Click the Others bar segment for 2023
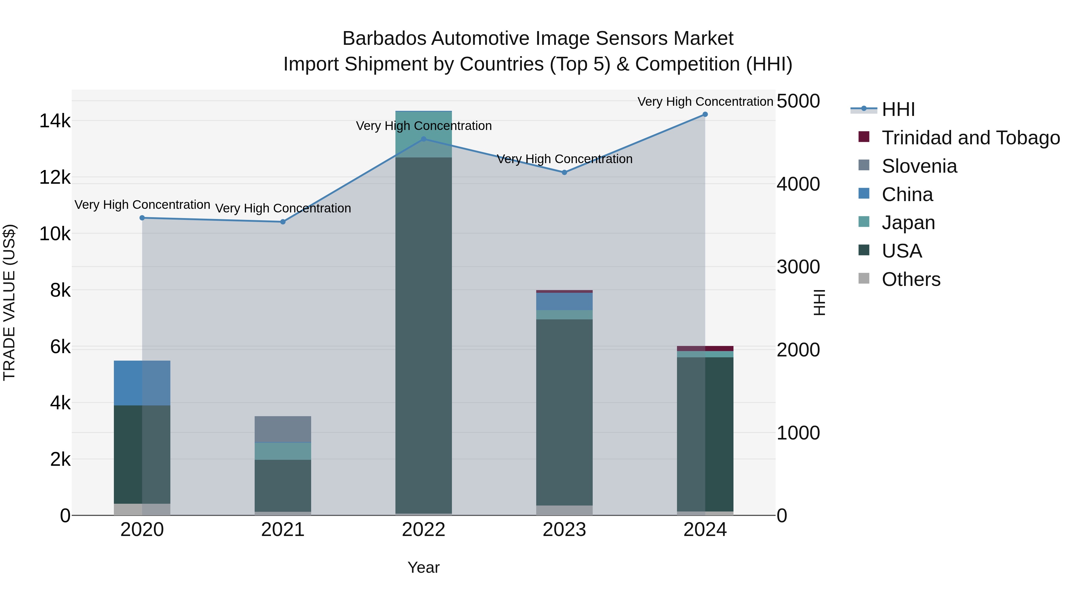Viewport: 1076px width, 605px height. click(x=564, y=510)
